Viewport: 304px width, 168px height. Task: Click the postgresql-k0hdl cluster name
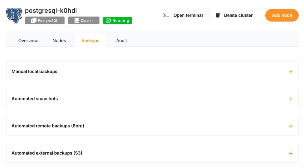pos(51,11)
